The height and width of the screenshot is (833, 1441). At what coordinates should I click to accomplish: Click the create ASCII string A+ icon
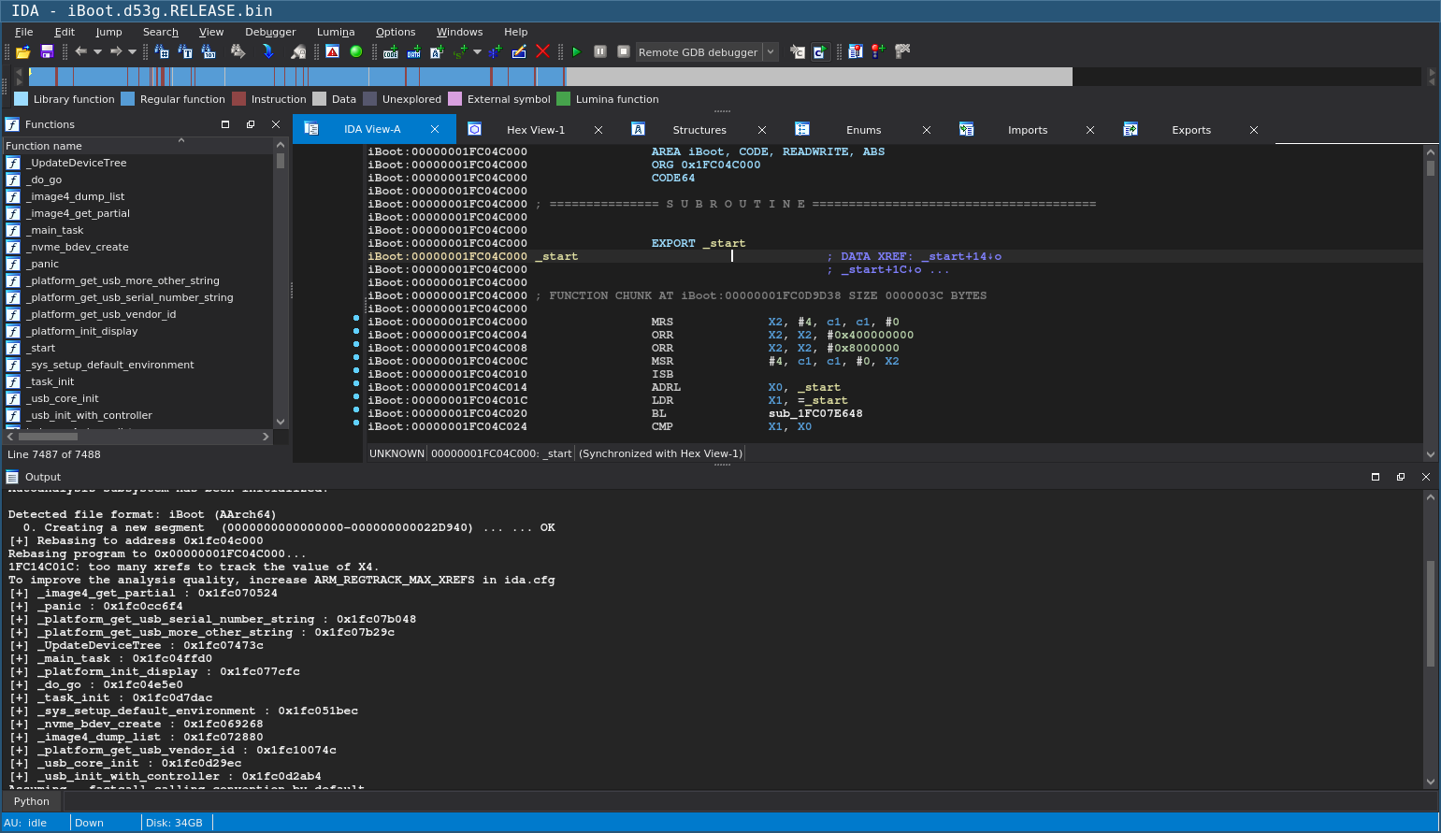pos(437,52)
